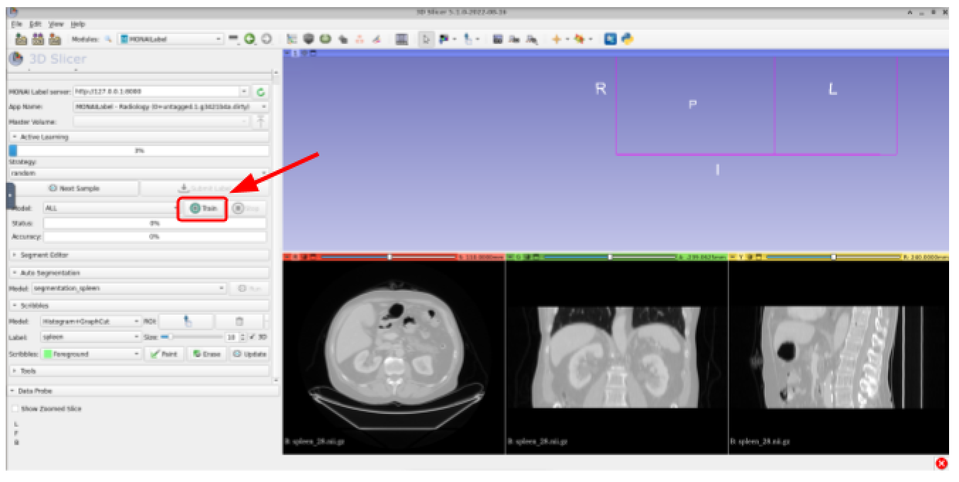Image resolution: width=959 pixels, height=482 pixels.
Task: Open the crosshair tool in toolbar
Action: [x=556, y=40]
